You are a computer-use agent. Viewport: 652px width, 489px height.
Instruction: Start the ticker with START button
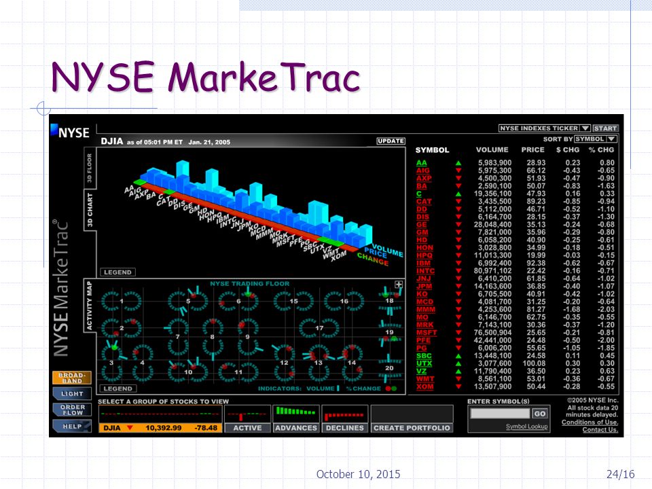[605, 128]
